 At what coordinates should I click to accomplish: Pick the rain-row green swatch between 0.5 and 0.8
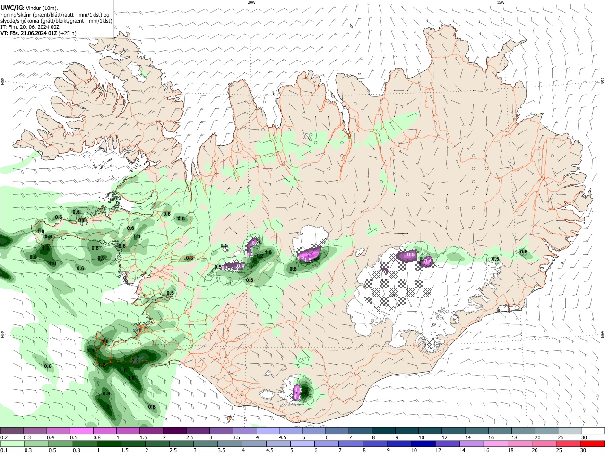pos(85,444)
